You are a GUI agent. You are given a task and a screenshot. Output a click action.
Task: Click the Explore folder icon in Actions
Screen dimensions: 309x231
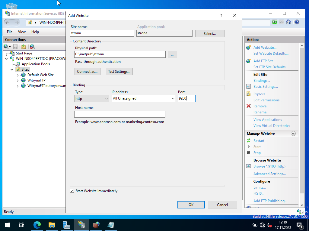(249, 94)
